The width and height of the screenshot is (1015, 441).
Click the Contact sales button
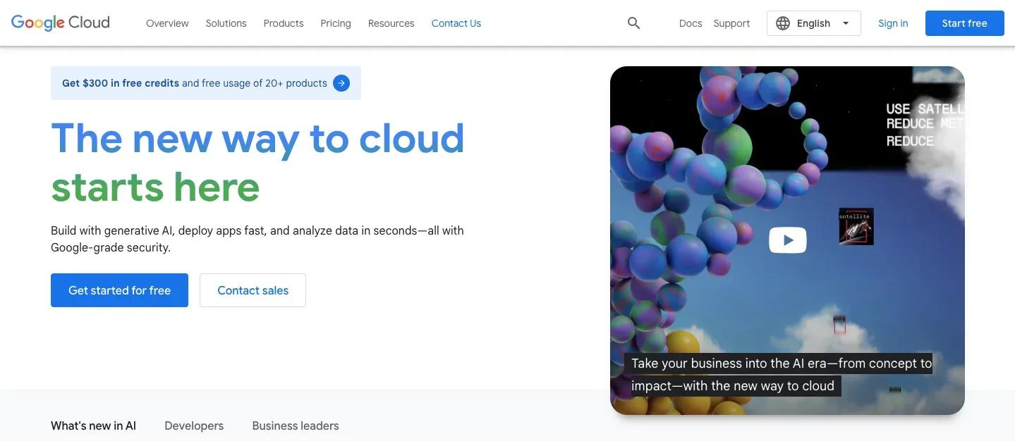[x=253, y=290]
